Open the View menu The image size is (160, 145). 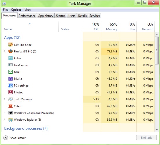click(x=28, y=10)
